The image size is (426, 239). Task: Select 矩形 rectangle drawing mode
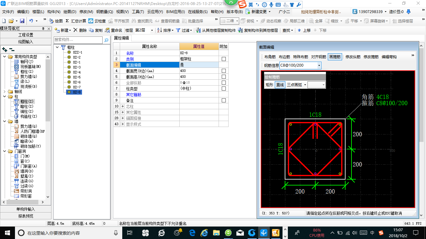pos(269,85)
